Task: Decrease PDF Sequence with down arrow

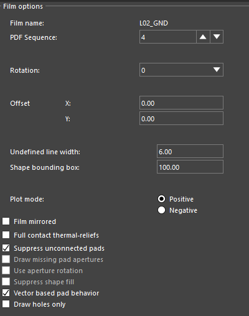Action: [217, 37]
